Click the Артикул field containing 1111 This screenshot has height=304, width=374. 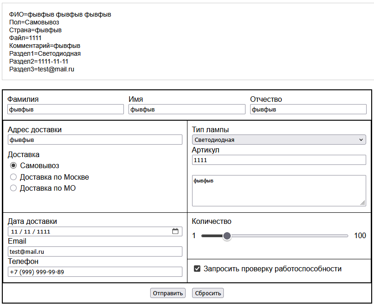(x=279, y=160)
